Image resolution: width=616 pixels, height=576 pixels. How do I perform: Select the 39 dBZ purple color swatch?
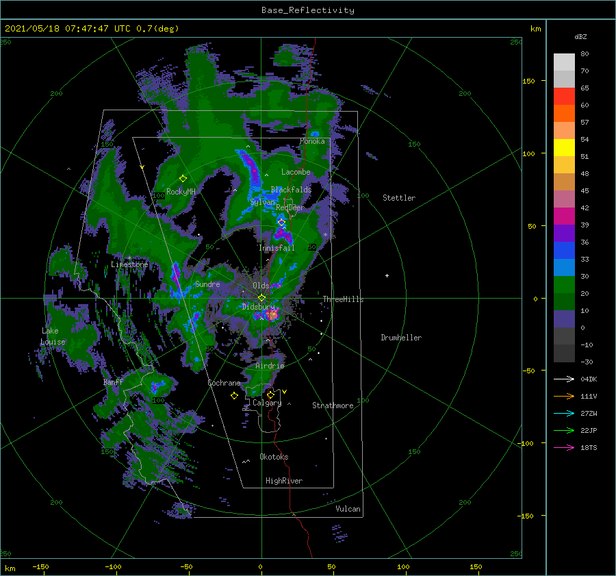click(x=564, y=233)
